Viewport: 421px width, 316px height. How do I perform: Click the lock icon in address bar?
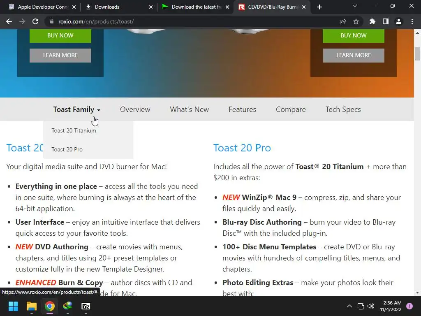coord(52,21)
